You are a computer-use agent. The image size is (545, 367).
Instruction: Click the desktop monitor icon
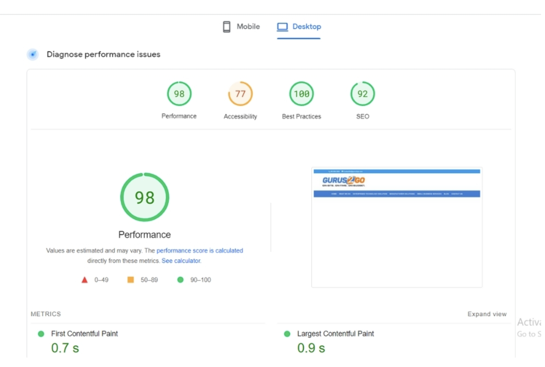click(282, 27)
